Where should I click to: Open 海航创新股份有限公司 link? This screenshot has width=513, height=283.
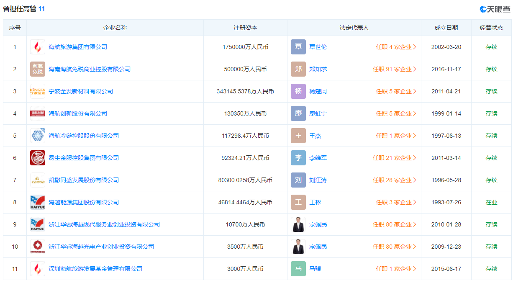[x=78, y=113]
